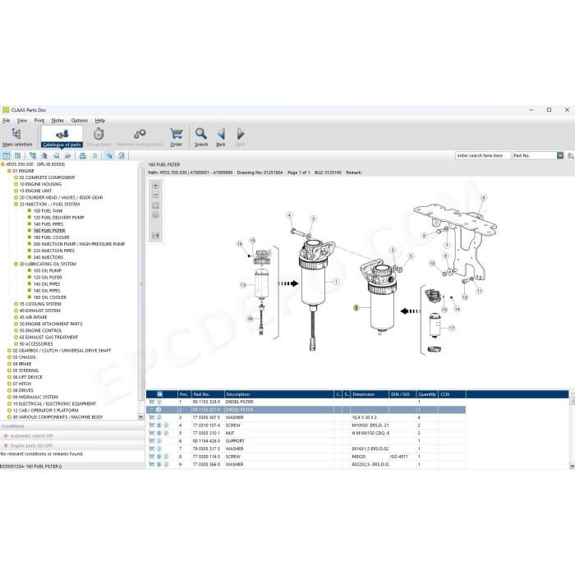Open the Order shopping cart
575x575 pixels.
[x=177, y=137]
